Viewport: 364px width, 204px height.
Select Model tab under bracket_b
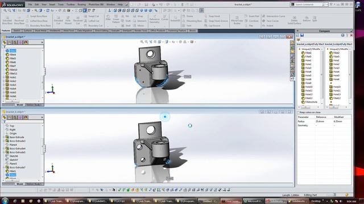20,184
